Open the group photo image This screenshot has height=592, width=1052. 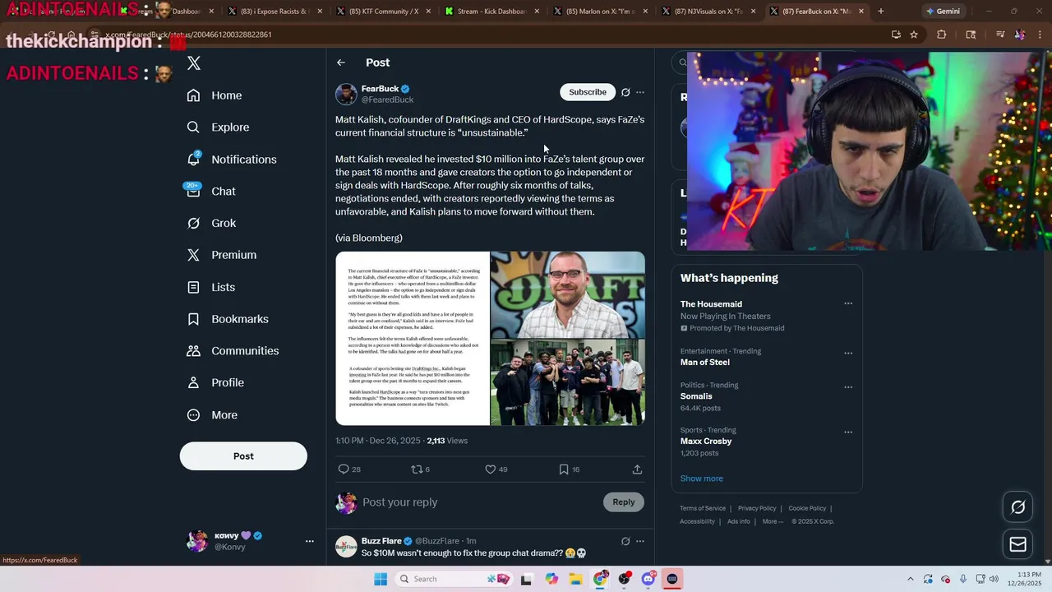[568, 382]
